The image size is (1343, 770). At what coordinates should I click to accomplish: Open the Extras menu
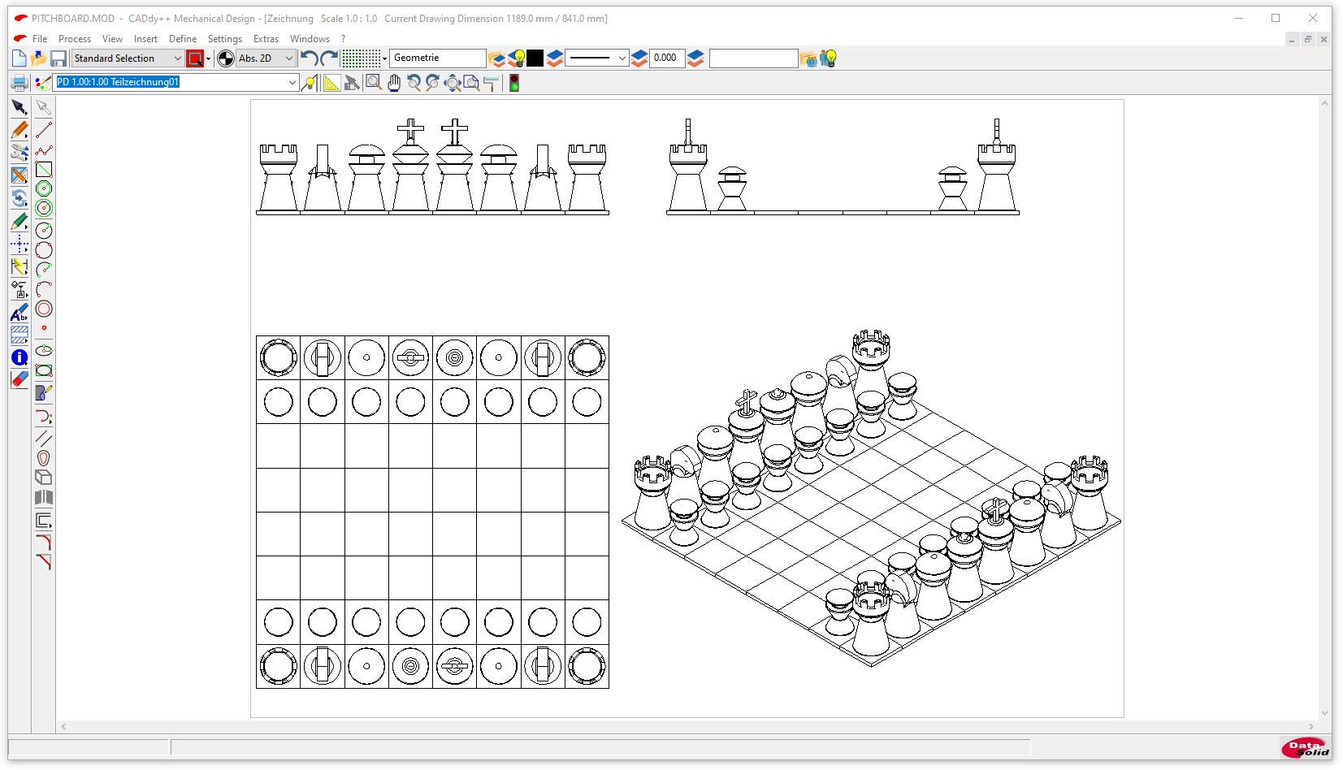point(266,39)
